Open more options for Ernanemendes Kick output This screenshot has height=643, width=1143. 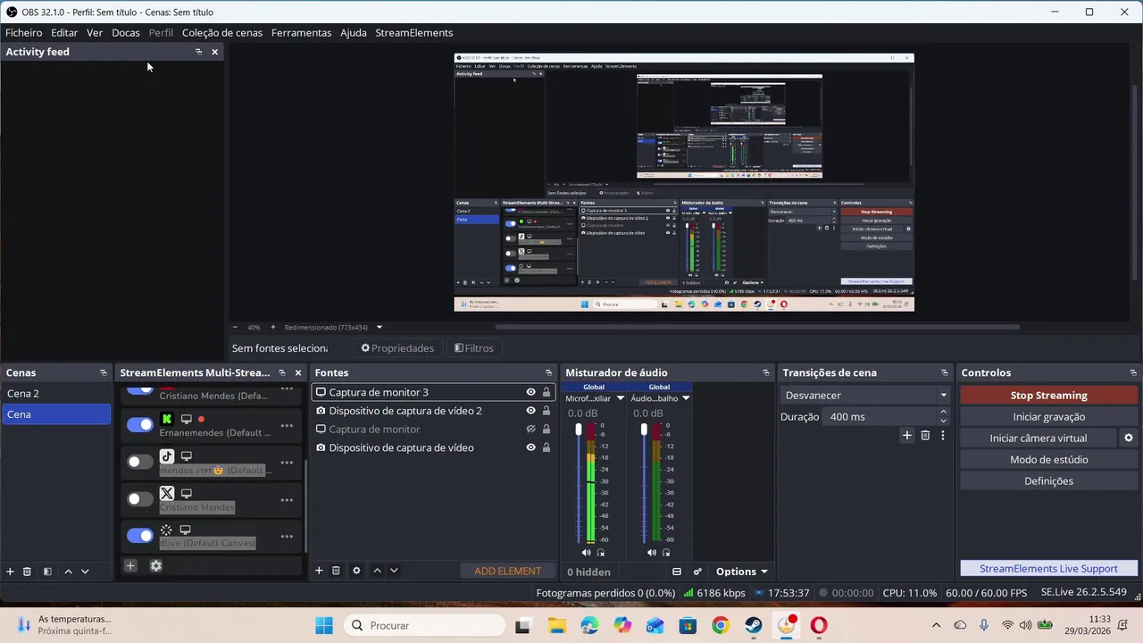click(287, 425)
